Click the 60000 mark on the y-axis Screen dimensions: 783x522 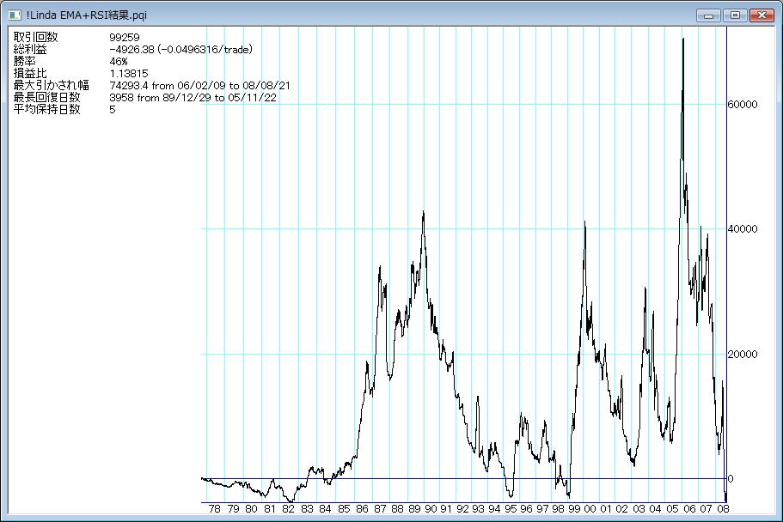pos(743,105)
